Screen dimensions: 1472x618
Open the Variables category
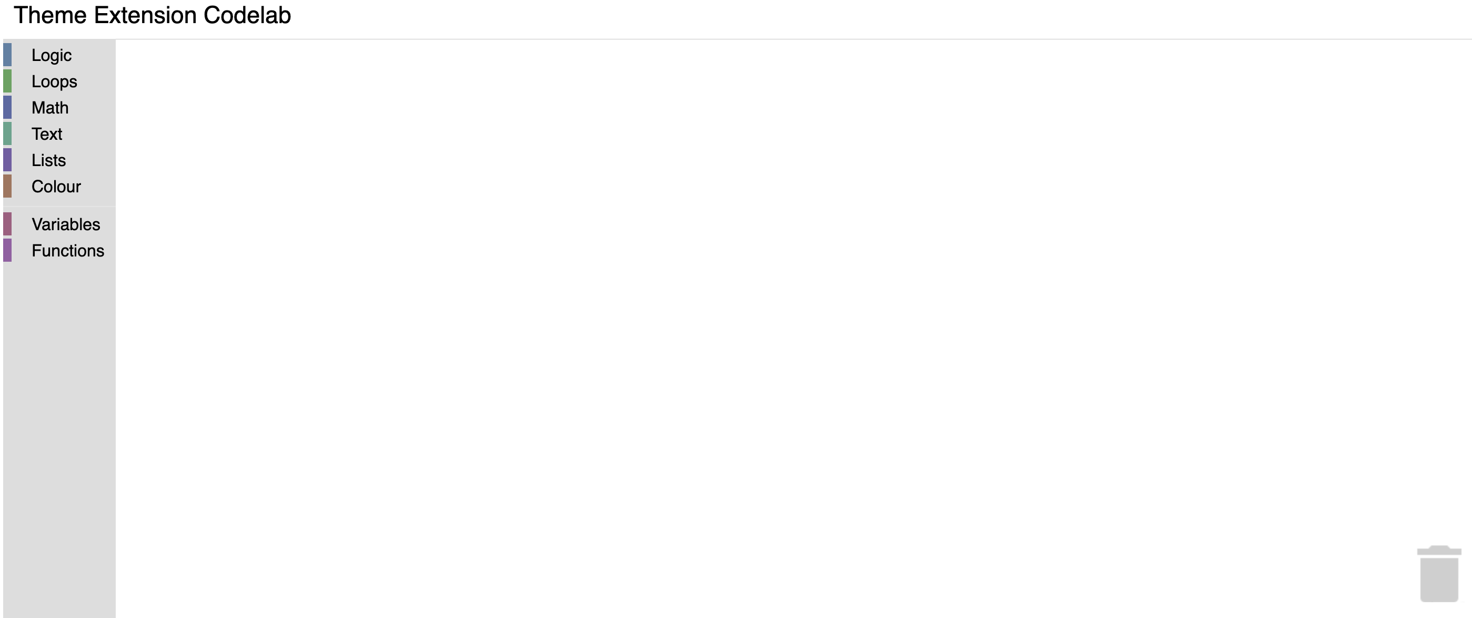pyautogui.click(x=59, y=224)
